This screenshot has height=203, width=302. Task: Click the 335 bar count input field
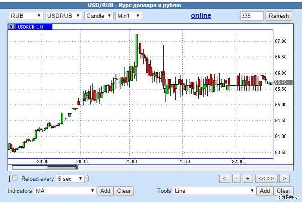tap(252, 16)
